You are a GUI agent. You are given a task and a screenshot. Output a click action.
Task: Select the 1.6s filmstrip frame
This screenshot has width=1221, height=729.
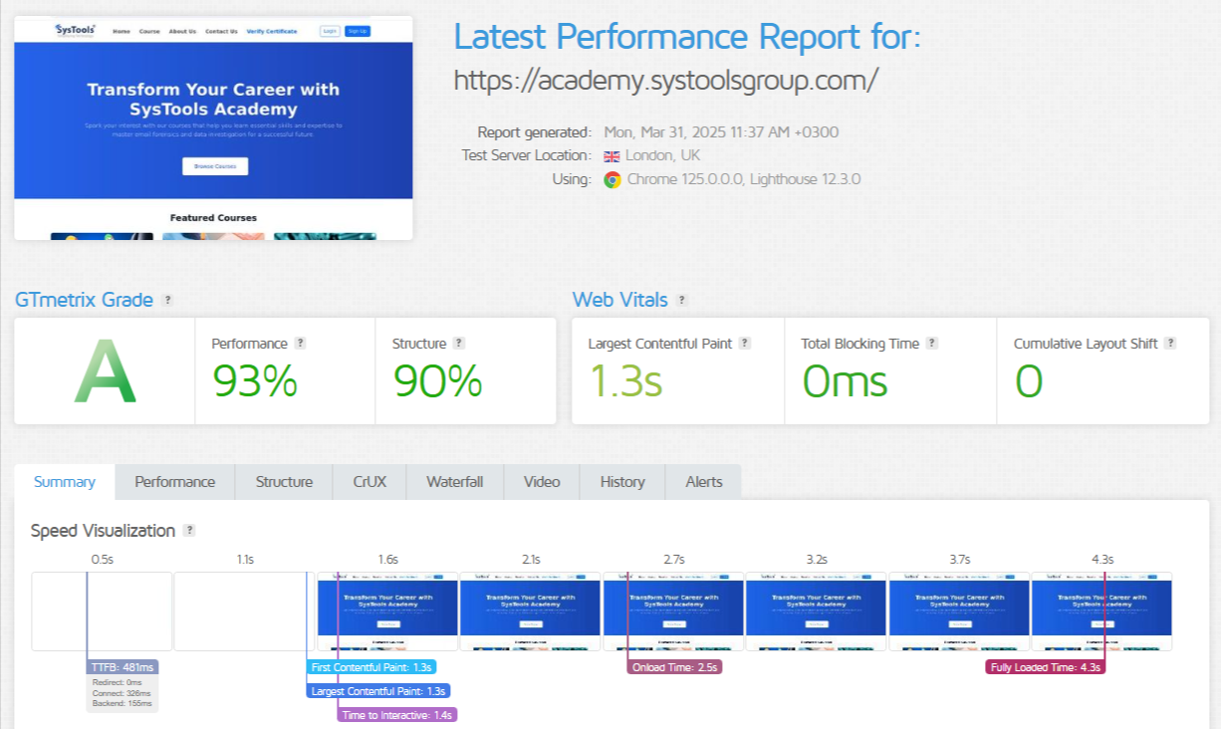tap(387, 611)
